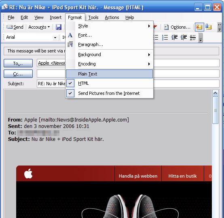Close the message window

pyautogui.click(x=217, y=7)
